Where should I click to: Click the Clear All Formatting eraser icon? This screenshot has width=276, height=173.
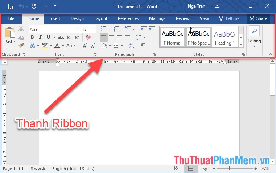tap(88, 37)
